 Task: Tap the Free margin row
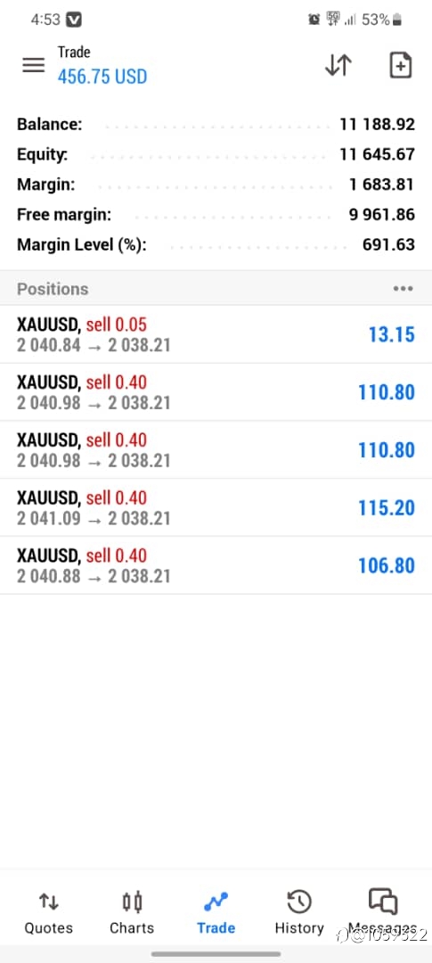tap(216, 215)
